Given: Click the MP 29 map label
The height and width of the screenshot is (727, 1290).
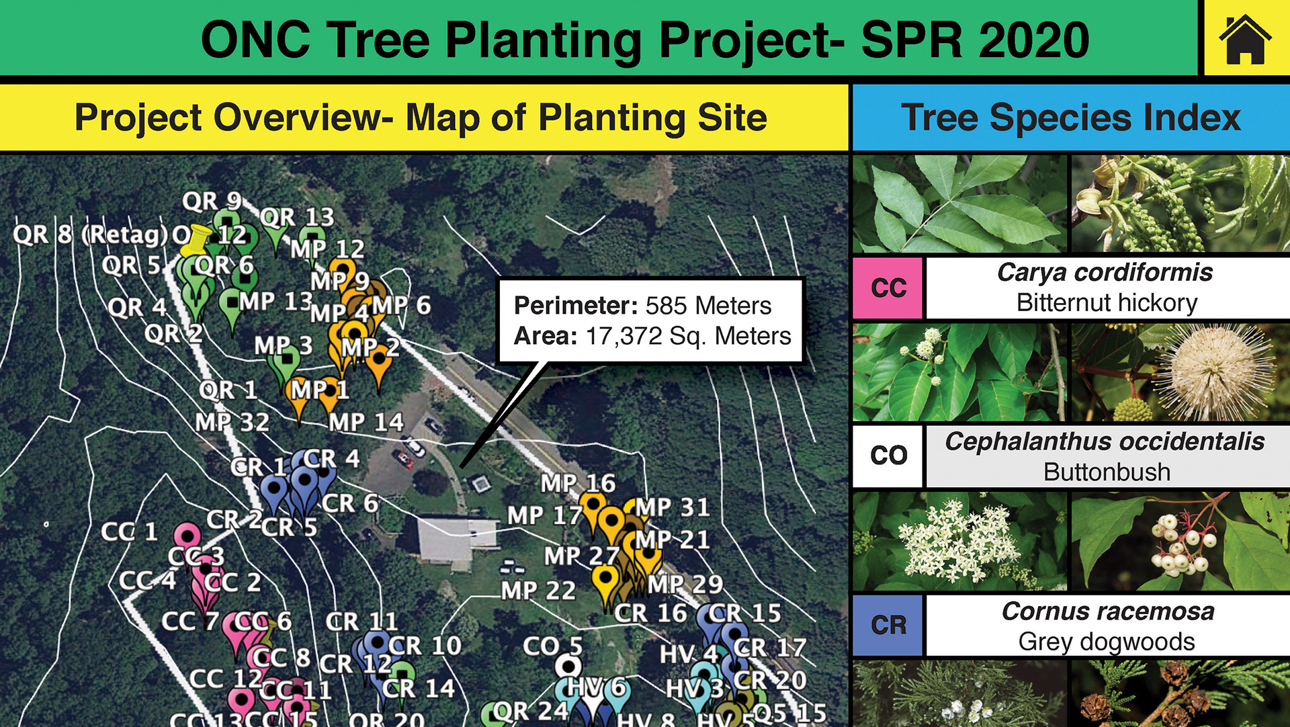Looking at the screenshot, I should [x=686, y=585].
